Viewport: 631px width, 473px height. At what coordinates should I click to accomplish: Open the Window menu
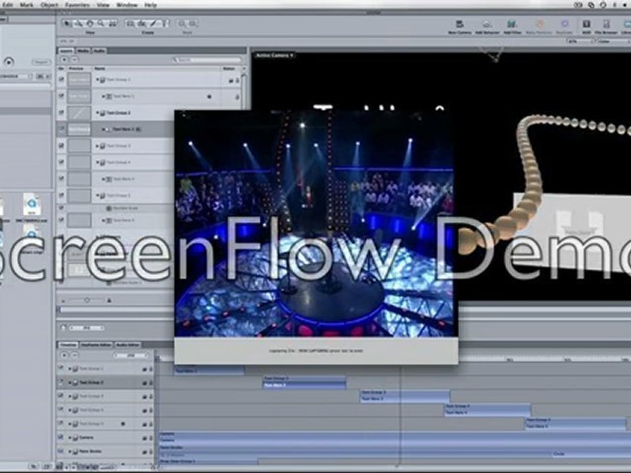[x=127, y=5]
